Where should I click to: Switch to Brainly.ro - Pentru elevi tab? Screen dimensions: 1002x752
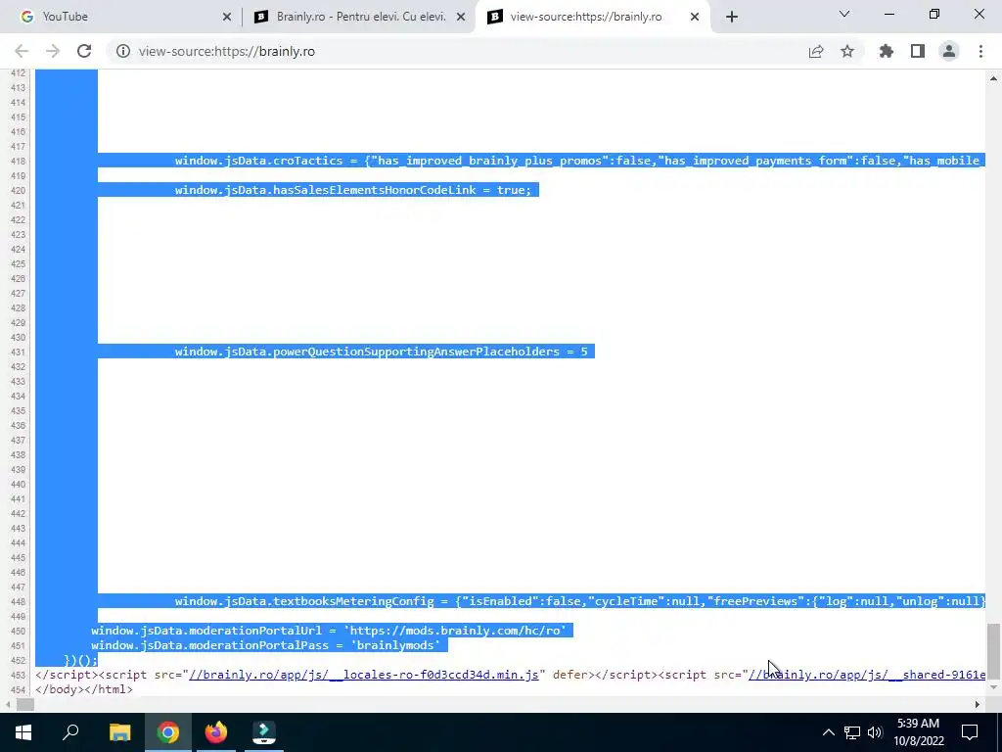359,17
